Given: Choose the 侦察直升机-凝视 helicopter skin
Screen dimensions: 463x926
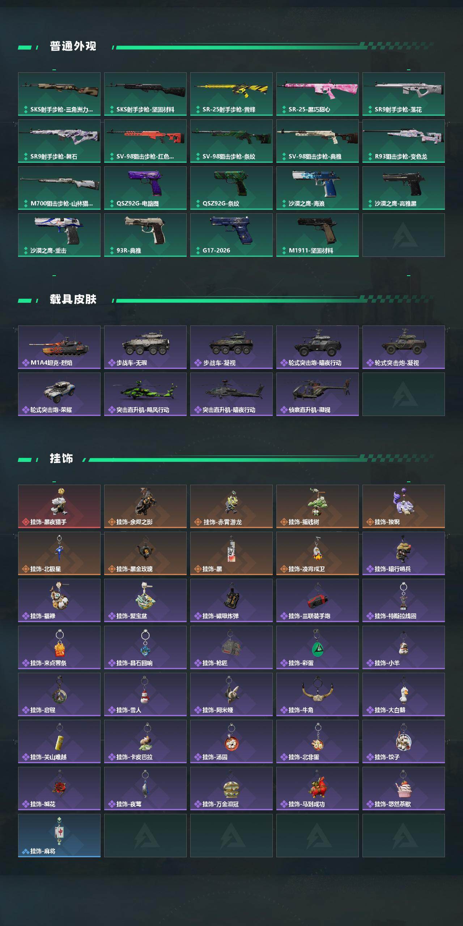Looking at the screenshot, I should (x=318, y=394).
